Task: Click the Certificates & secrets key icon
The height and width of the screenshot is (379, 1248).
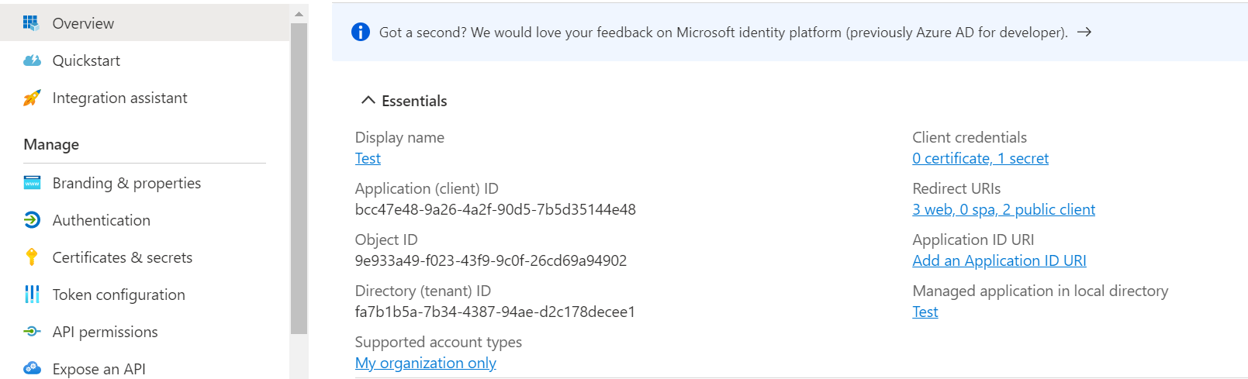Action: [32, 257]
